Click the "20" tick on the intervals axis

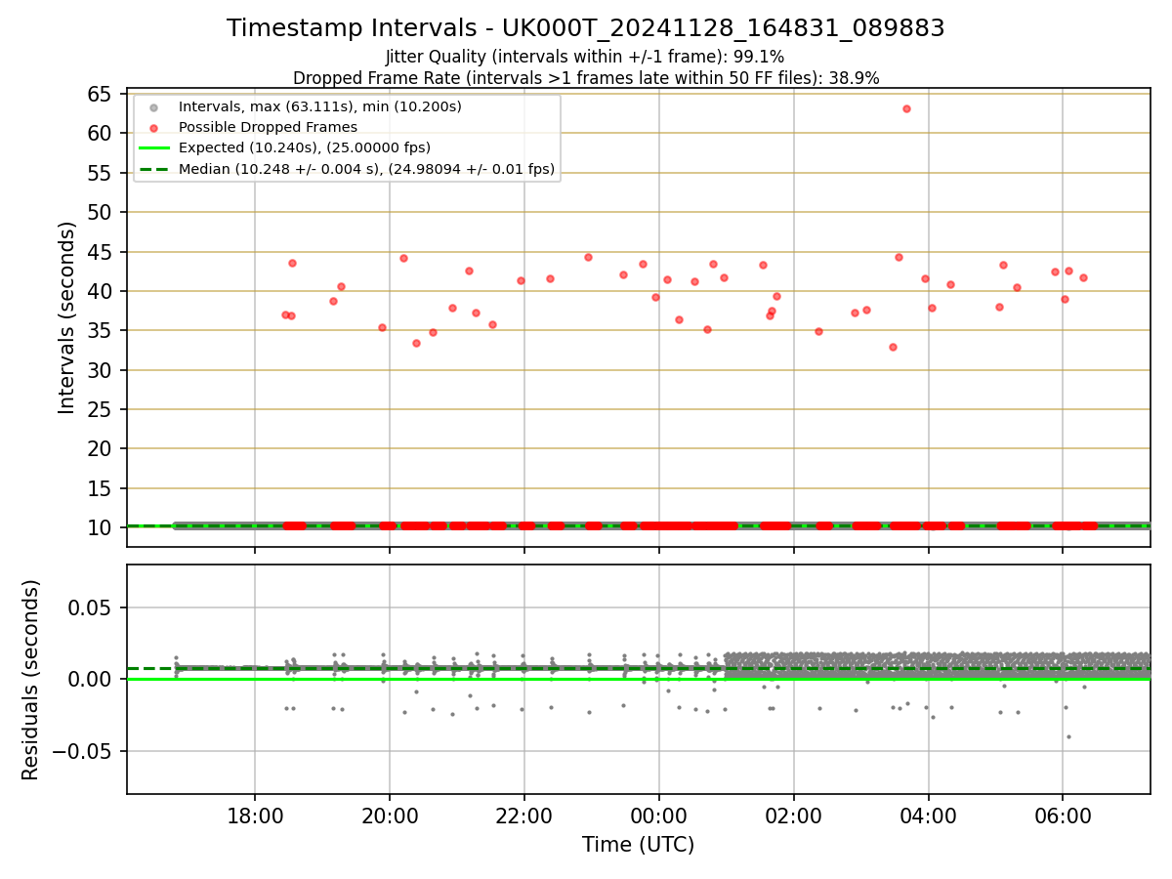pos(101,449)
